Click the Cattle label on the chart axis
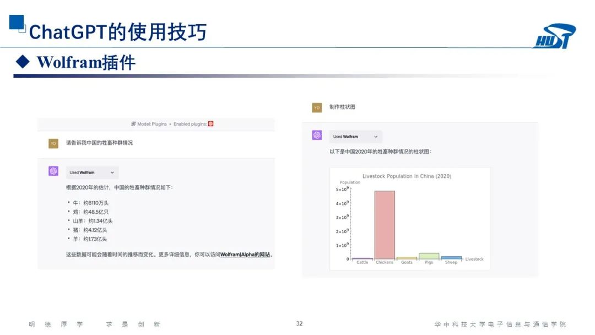 pyautogui.click(x=362, y=262)
